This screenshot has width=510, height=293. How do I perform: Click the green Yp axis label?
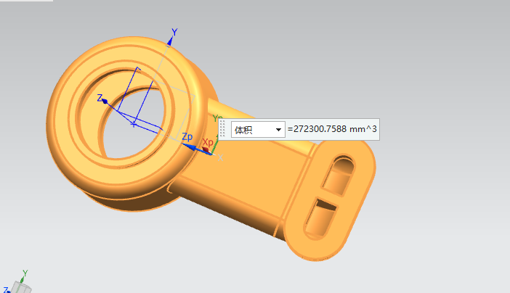[216, 118]
